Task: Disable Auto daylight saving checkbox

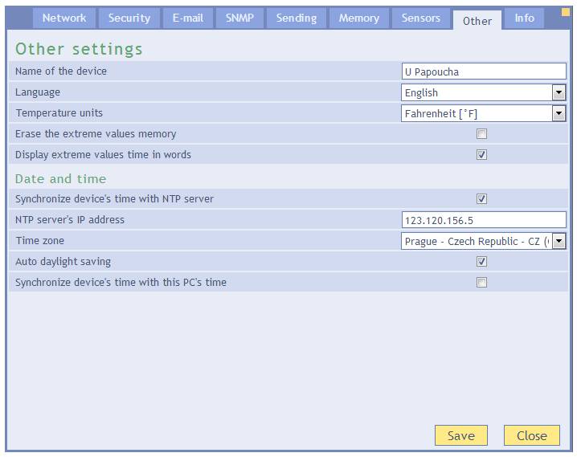Action: 481,262
